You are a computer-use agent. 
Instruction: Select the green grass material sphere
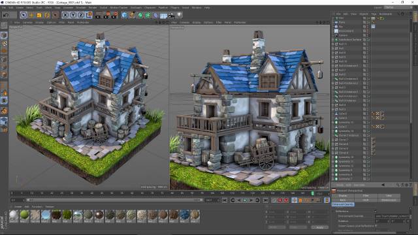(x=25, y=215)
